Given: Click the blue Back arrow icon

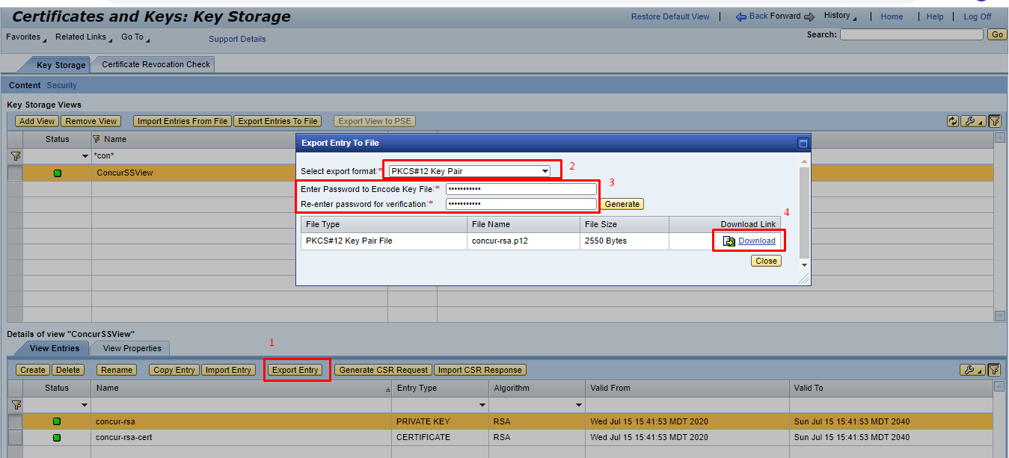Looking at the screenshot, I should click(740, 16).
